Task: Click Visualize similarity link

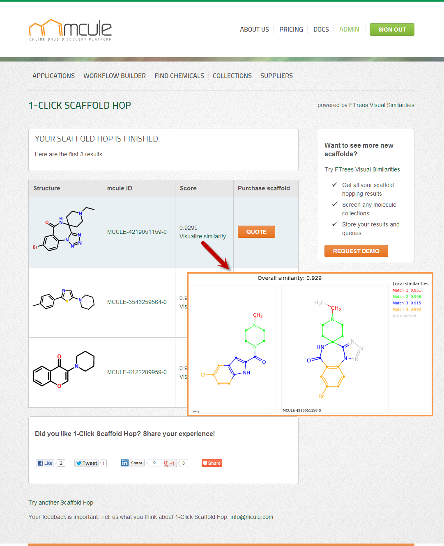Action: pos(202,236)
